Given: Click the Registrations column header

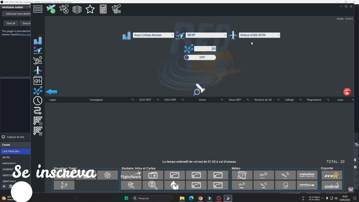Looking at the screenshot, I should 314,100.
